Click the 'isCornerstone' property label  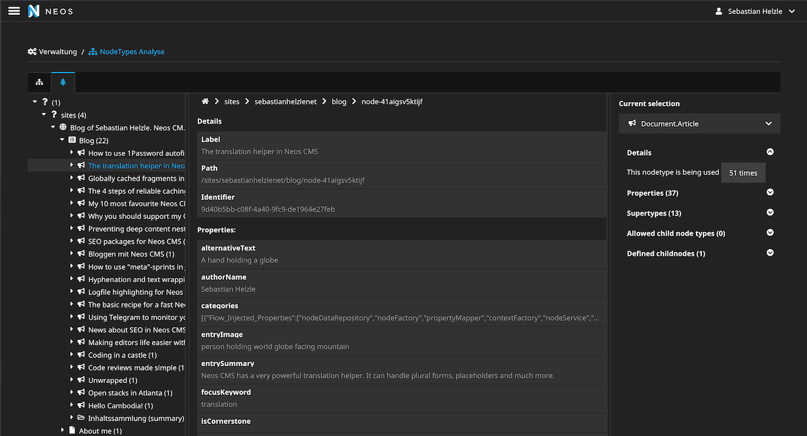tap(226, 421)
